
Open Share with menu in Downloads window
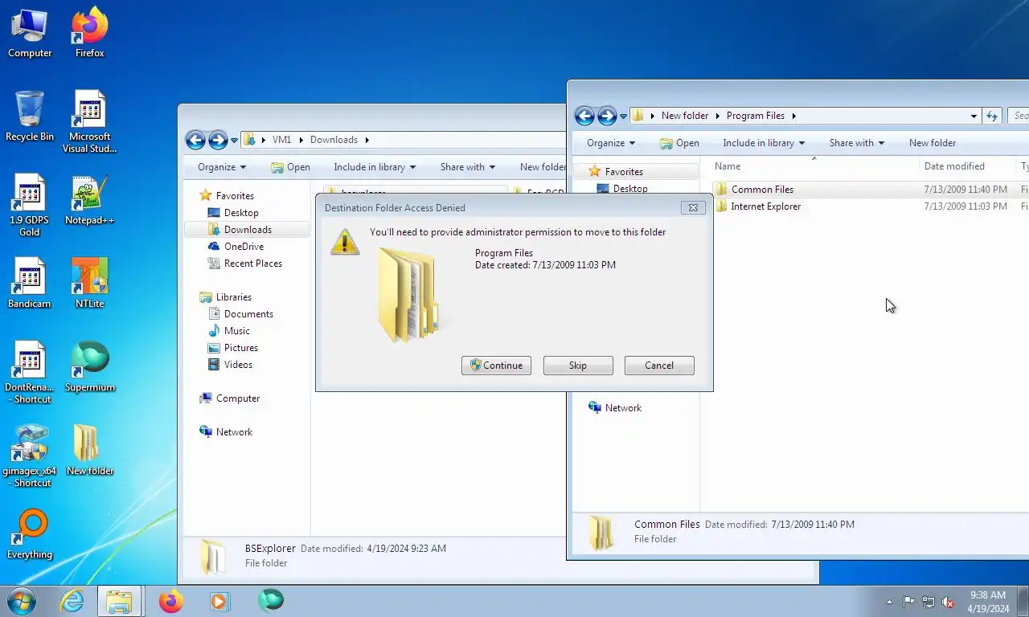click(468, 167)
